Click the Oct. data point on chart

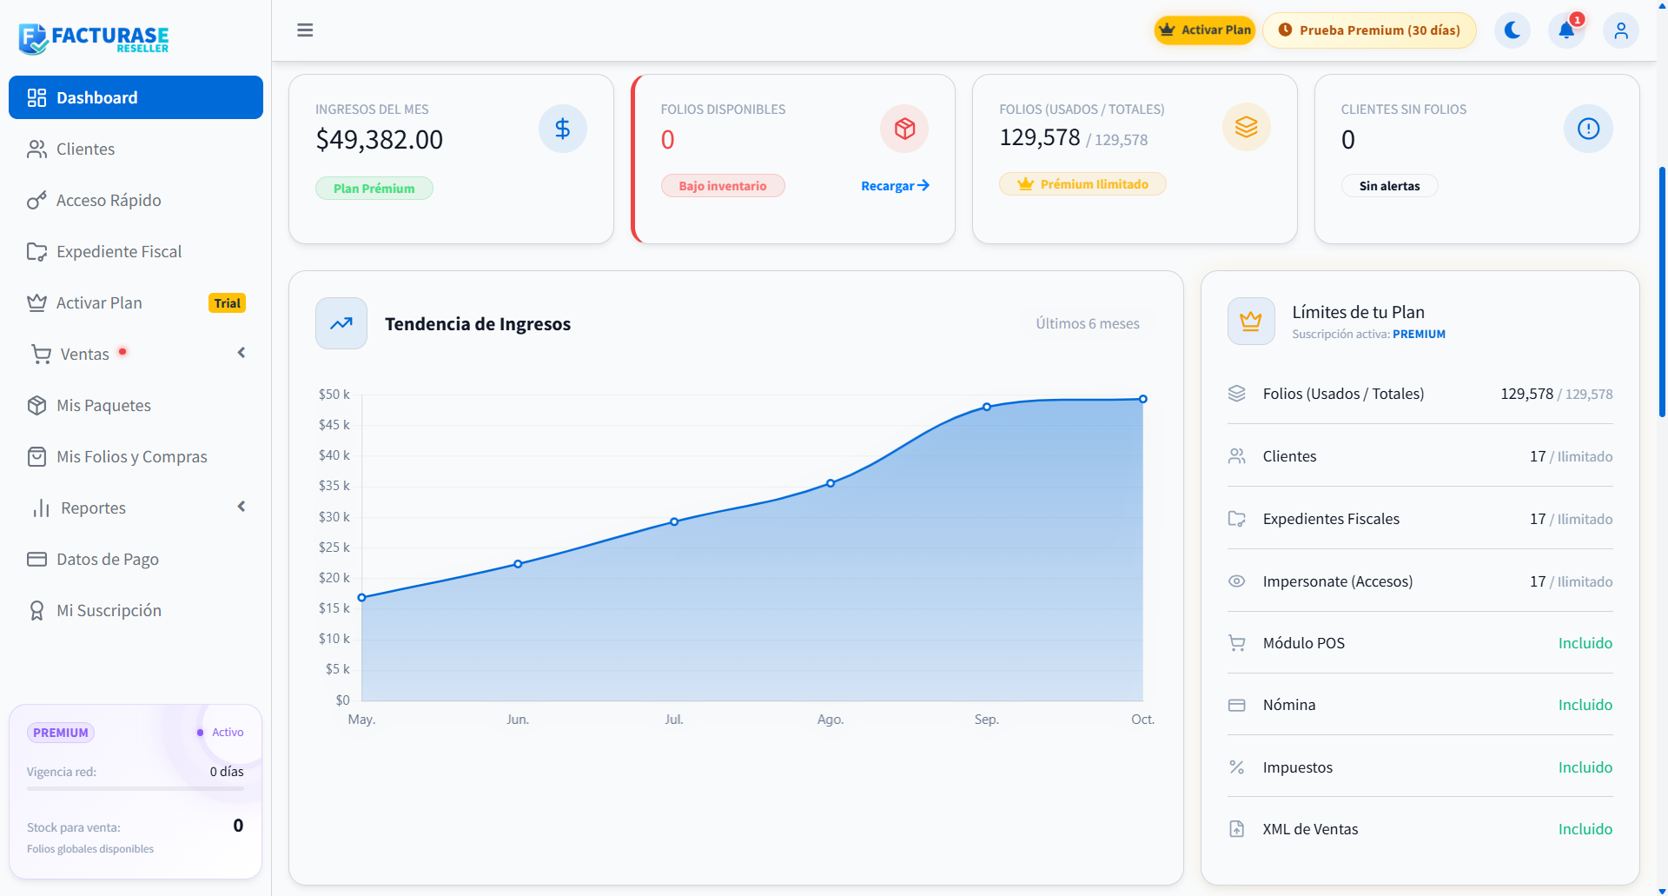[x=1143, y=399]
